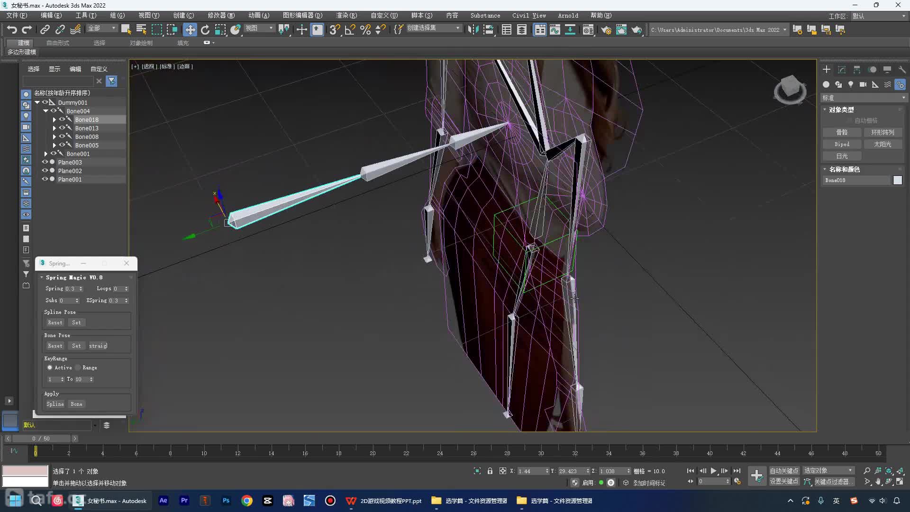Open the 文件(F) menu

pyautogui.click(x=17, y=16)
